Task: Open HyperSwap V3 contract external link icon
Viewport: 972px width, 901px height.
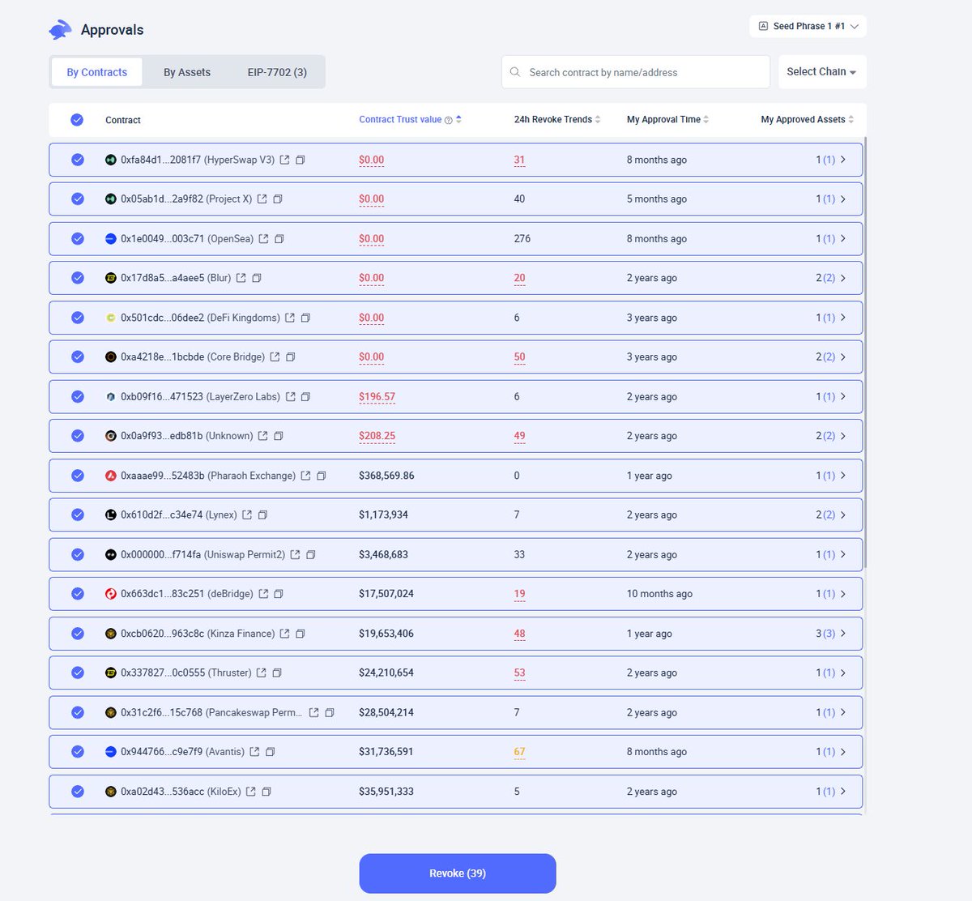Action: pos(284,160)
